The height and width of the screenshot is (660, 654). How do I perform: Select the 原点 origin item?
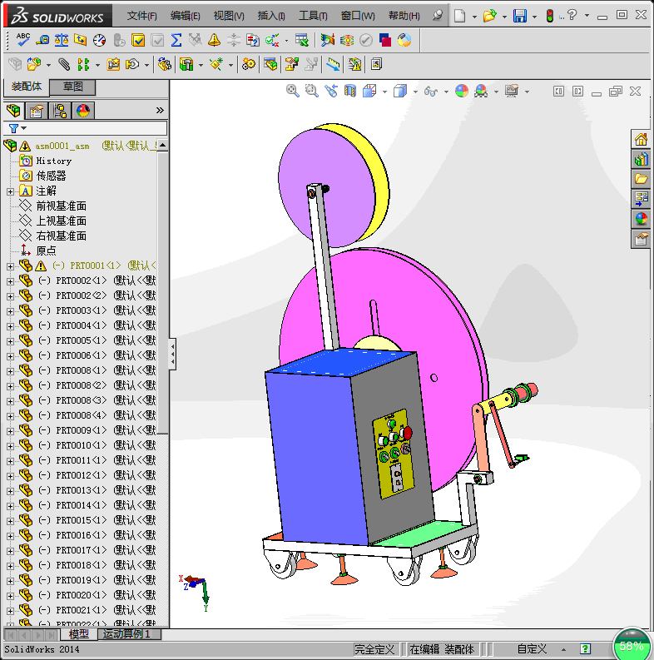pyautogui.click(x=46, y=251)
